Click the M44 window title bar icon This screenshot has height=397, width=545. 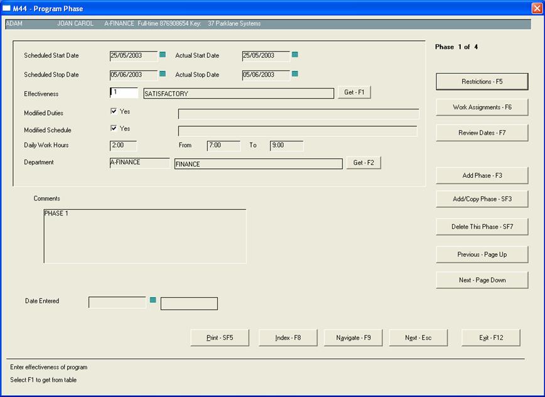click(7, 8)
